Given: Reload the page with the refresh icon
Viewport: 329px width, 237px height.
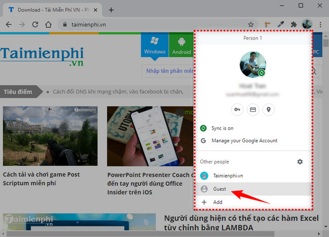Looking at the screenshot, I should (35, 24).
